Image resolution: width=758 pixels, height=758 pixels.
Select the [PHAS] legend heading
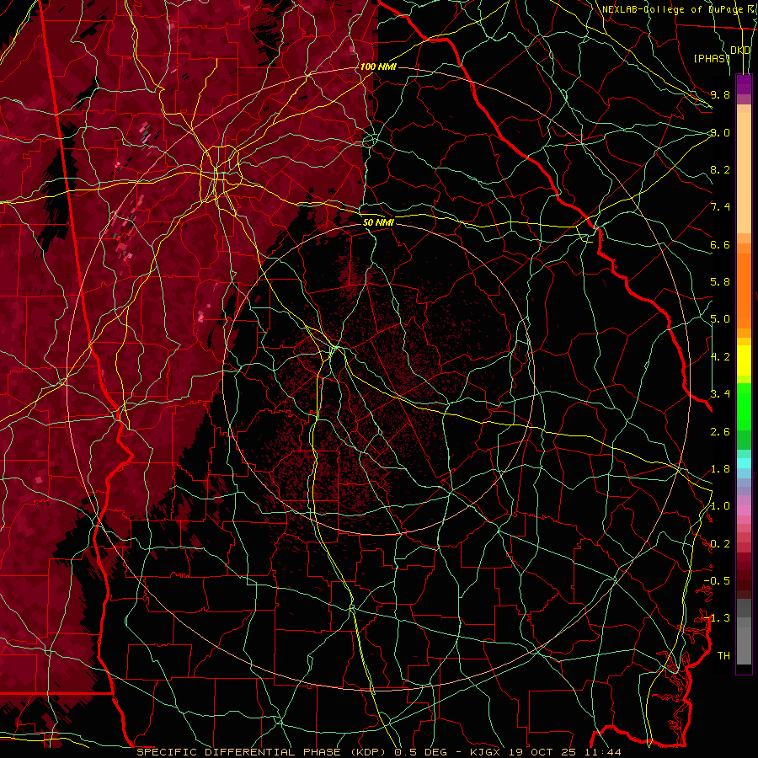tap(712, 58)
